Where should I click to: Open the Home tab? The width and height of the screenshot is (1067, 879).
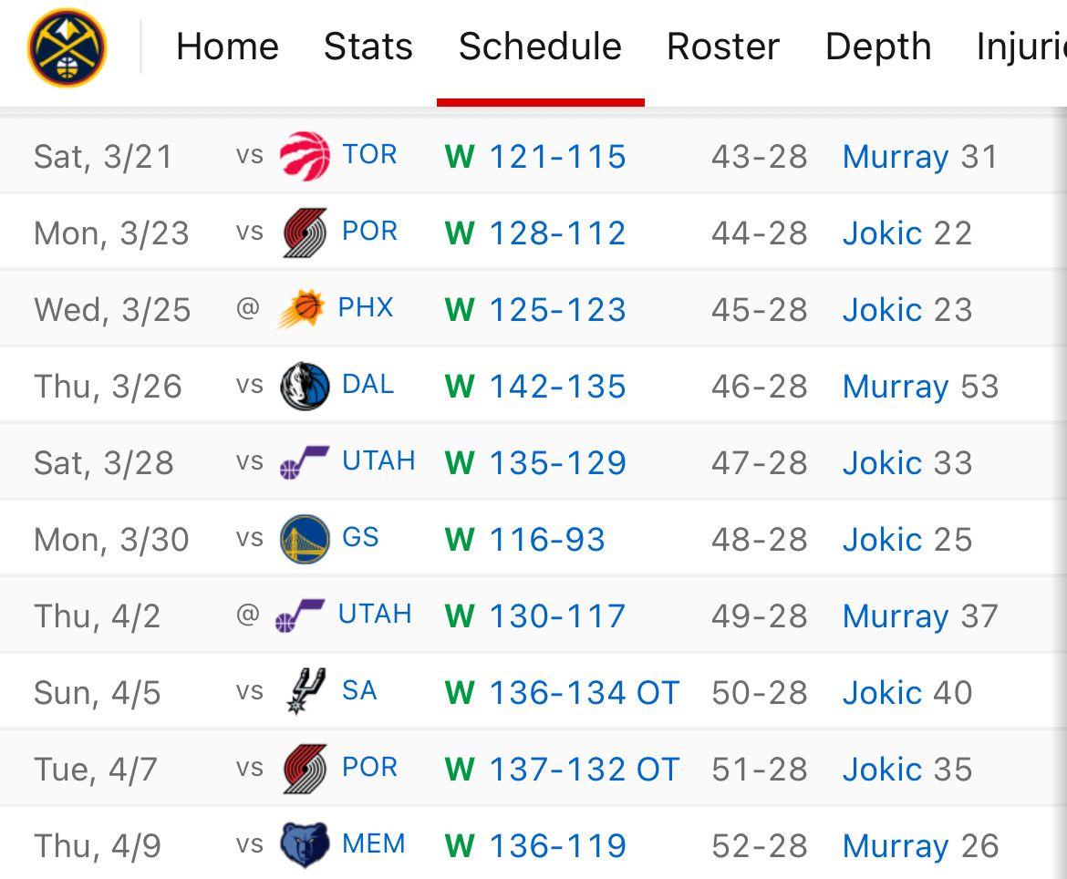click(227, 47)
